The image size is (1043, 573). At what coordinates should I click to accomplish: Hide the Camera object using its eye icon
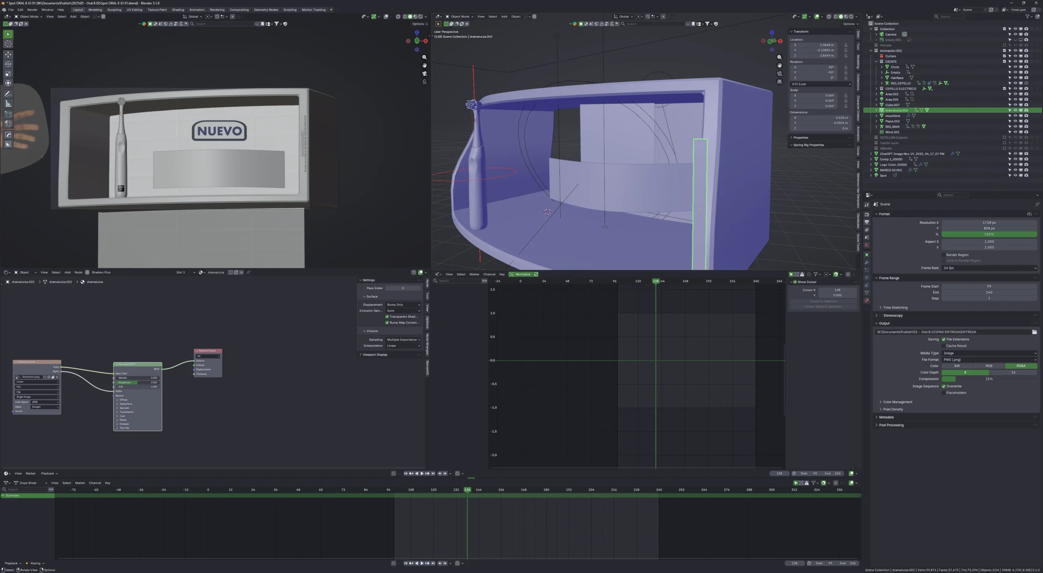click(x=1015, y=35)
